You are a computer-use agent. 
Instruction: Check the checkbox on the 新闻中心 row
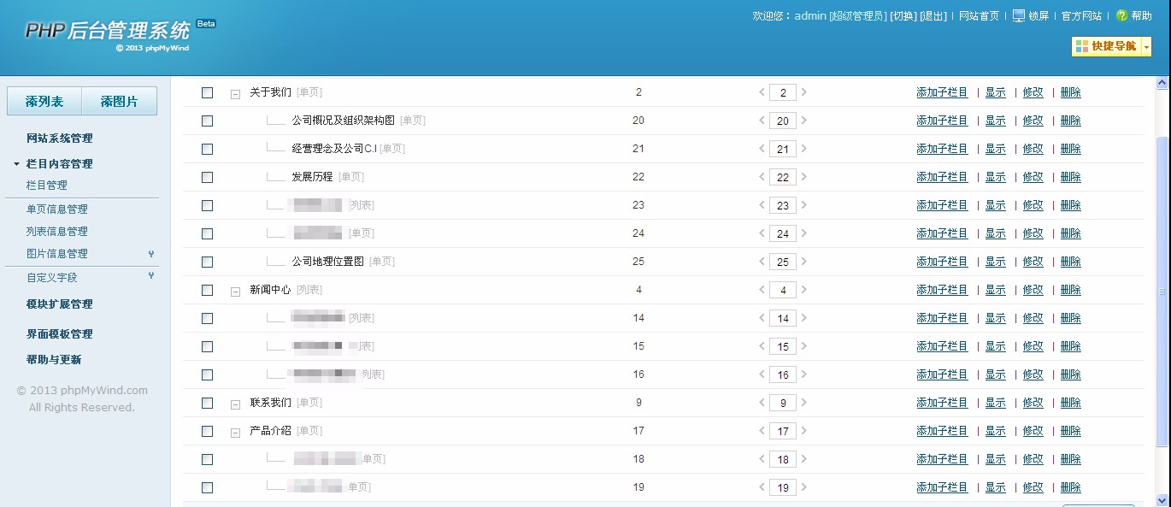tap(207, 290)
